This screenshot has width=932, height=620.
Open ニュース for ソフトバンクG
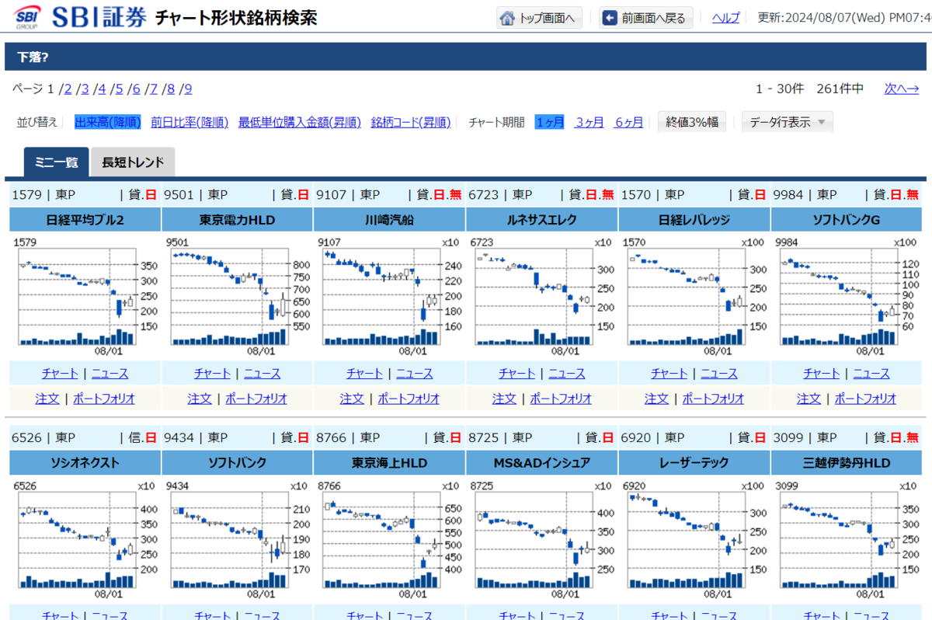pyautogui.click(x=871, y=373)
